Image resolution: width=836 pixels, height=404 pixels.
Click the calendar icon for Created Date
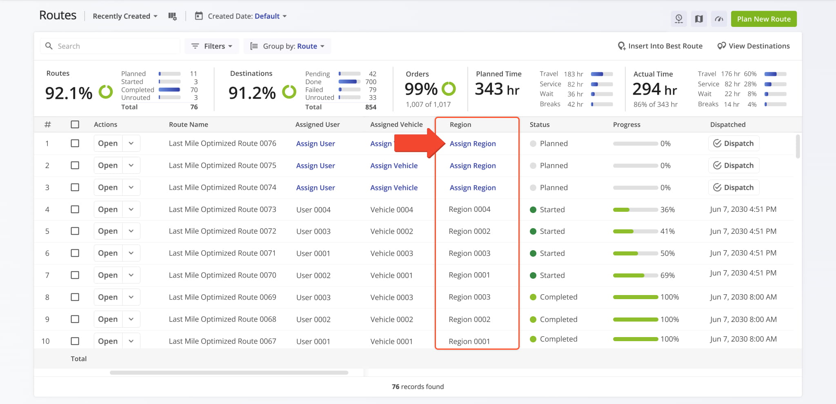coord(199,16)
